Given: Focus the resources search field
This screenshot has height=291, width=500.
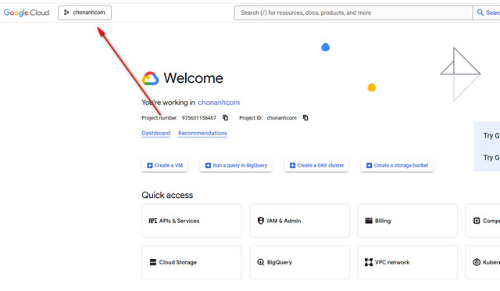Looking at the screenshot, I should pyautogui.click(x=353, y=13).
